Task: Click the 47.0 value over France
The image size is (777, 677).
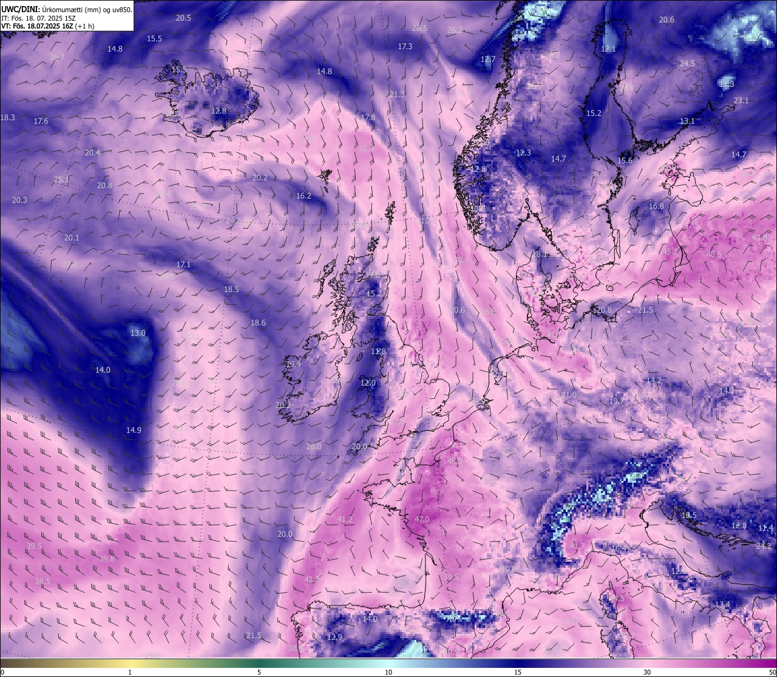Action: pos(422,519)
